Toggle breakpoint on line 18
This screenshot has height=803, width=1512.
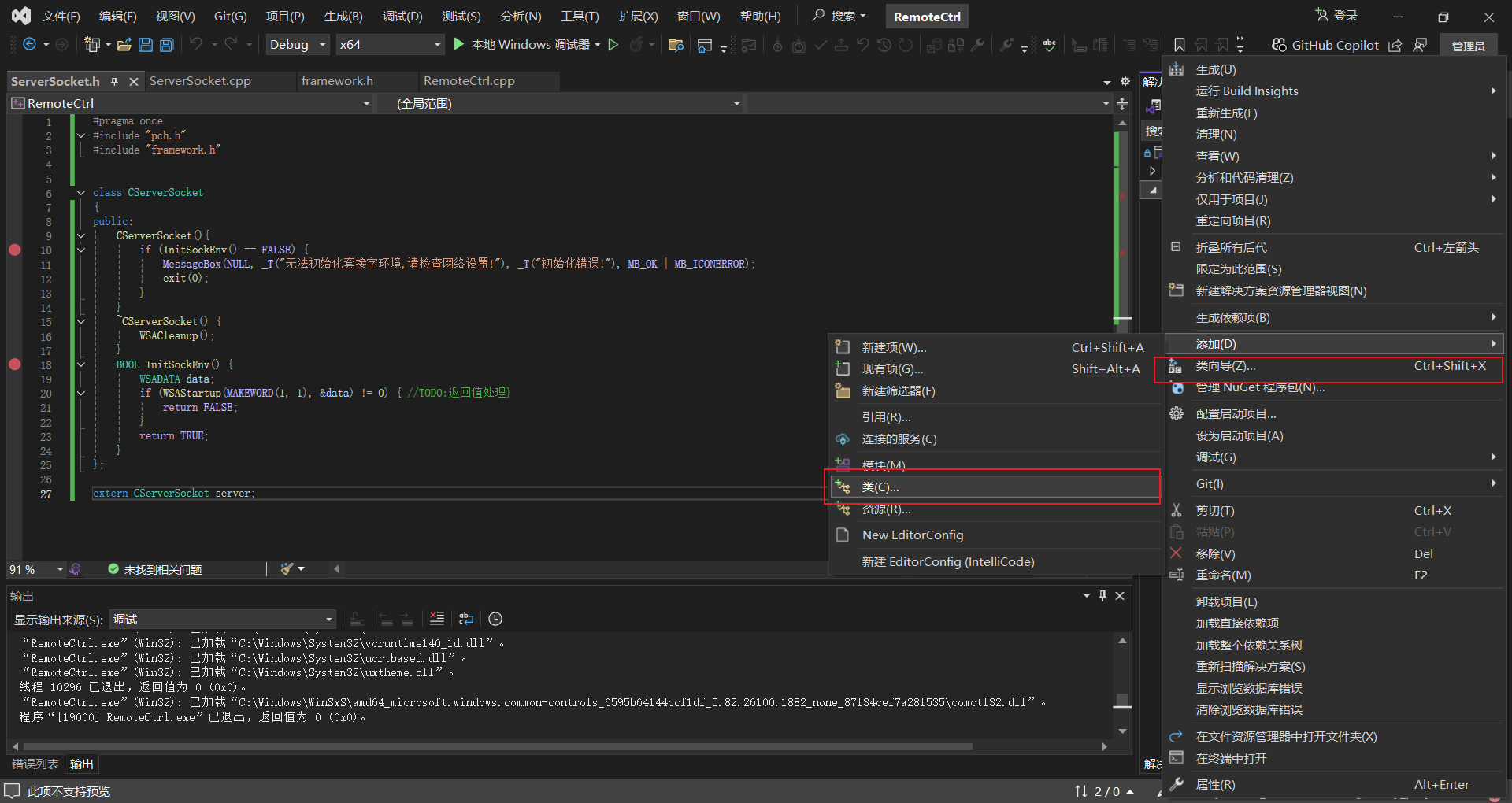pos(14,364)
